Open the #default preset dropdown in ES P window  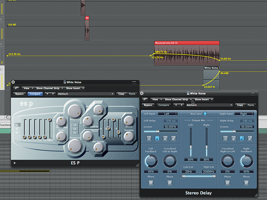pyautogui.click(x=85, y=94)
